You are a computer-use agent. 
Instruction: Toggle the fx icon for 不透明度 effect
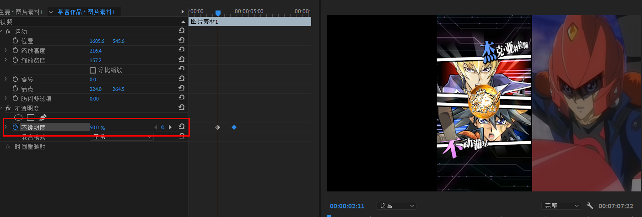[x=8, y=108]
